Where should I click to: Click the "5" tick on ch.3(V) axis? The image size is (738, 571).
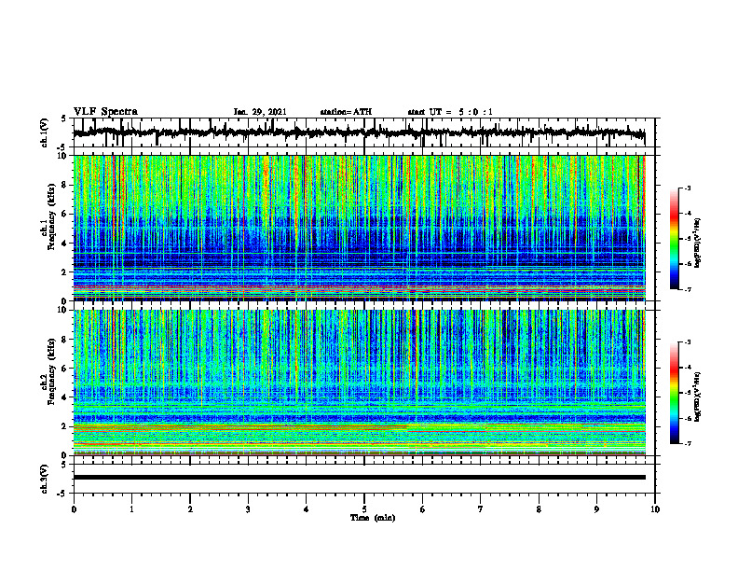(65, 465)
